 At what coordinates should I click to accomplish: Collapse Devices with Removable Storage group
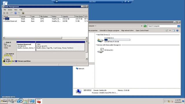pos(96,45)
